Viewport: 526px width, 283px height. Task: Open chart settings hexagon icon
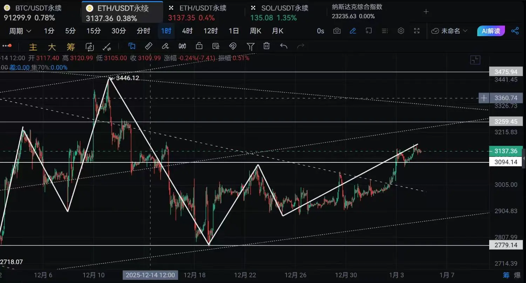[401, 31]
